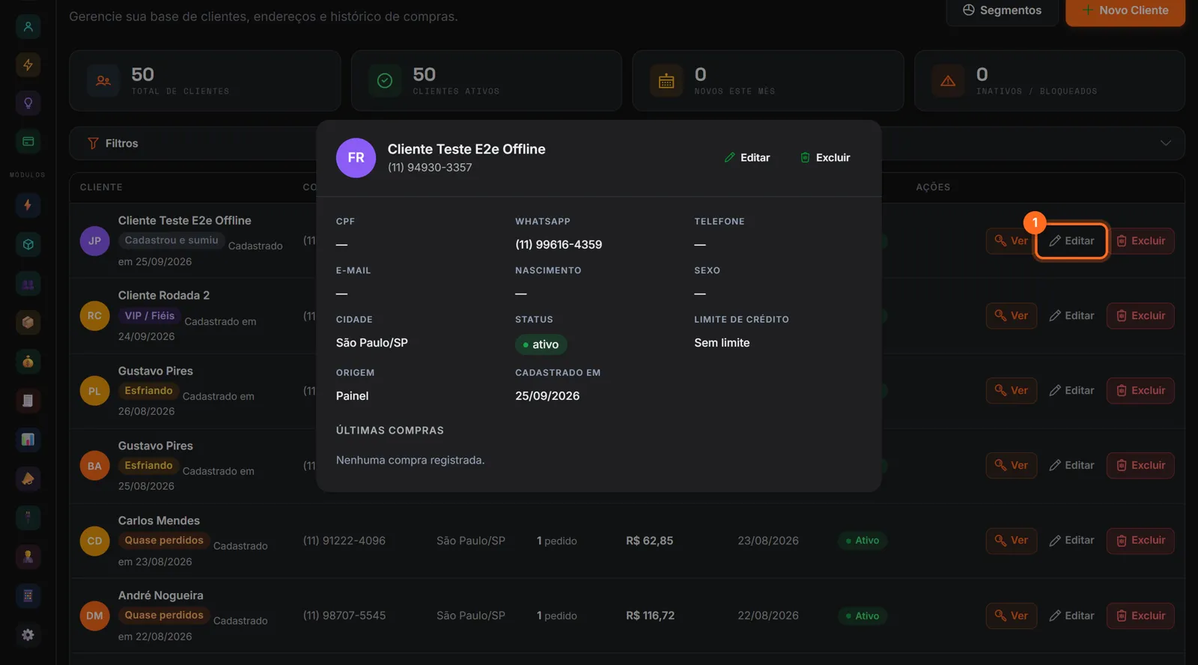1198x665 pixels.
Task: Click Editar for Cliente Teste E2e Offline row
Action: point(1071,241)
